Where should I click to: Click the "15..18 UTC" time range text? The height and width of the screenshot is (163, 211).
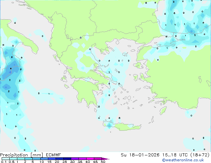175,155
